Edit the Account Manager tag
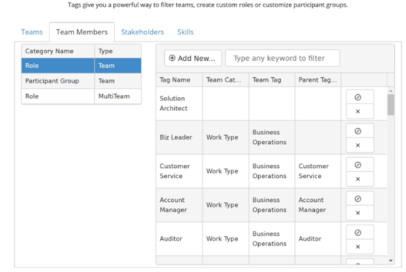 click(x=360, y=199)
